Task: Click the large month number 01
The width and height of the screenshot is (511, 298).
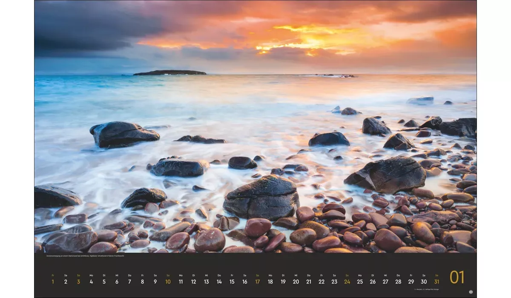Action: 457,277
